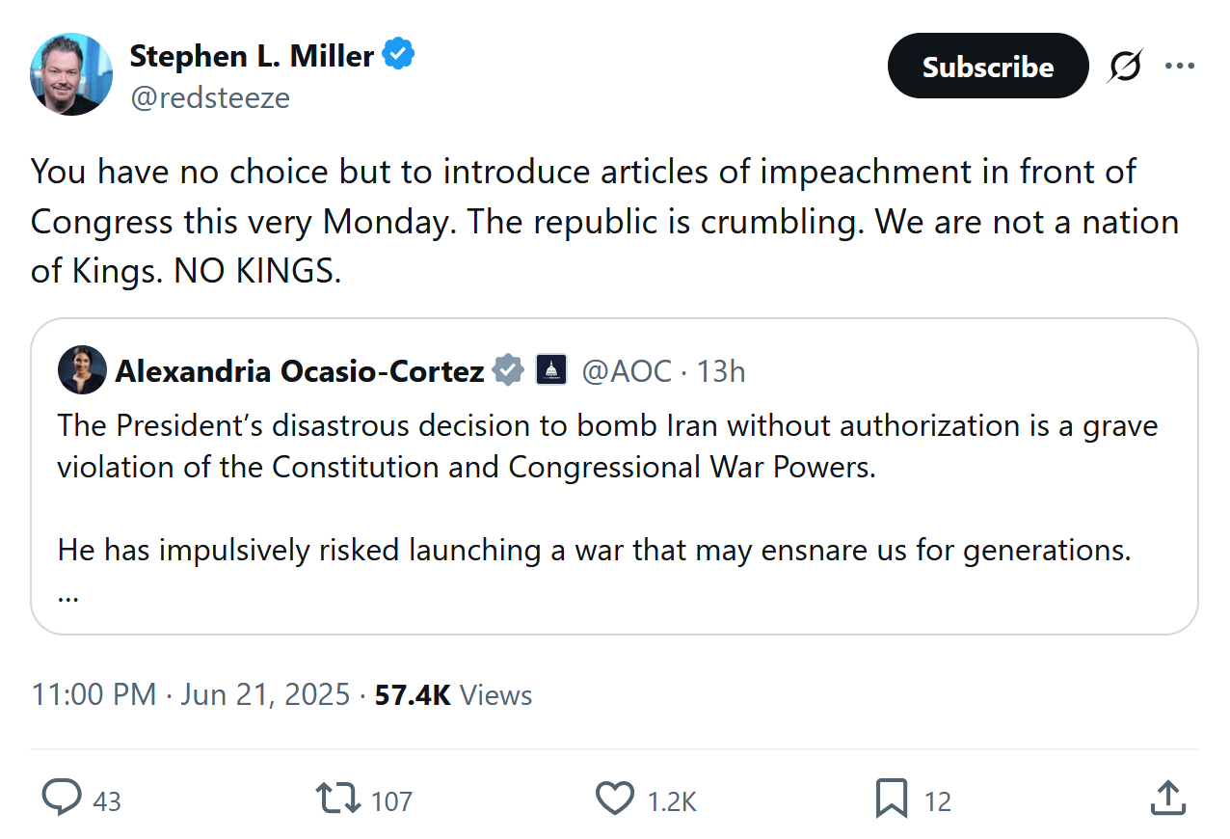1230x839 pixels.
Task: Bookmark this post
Action: tap(891, 798)
